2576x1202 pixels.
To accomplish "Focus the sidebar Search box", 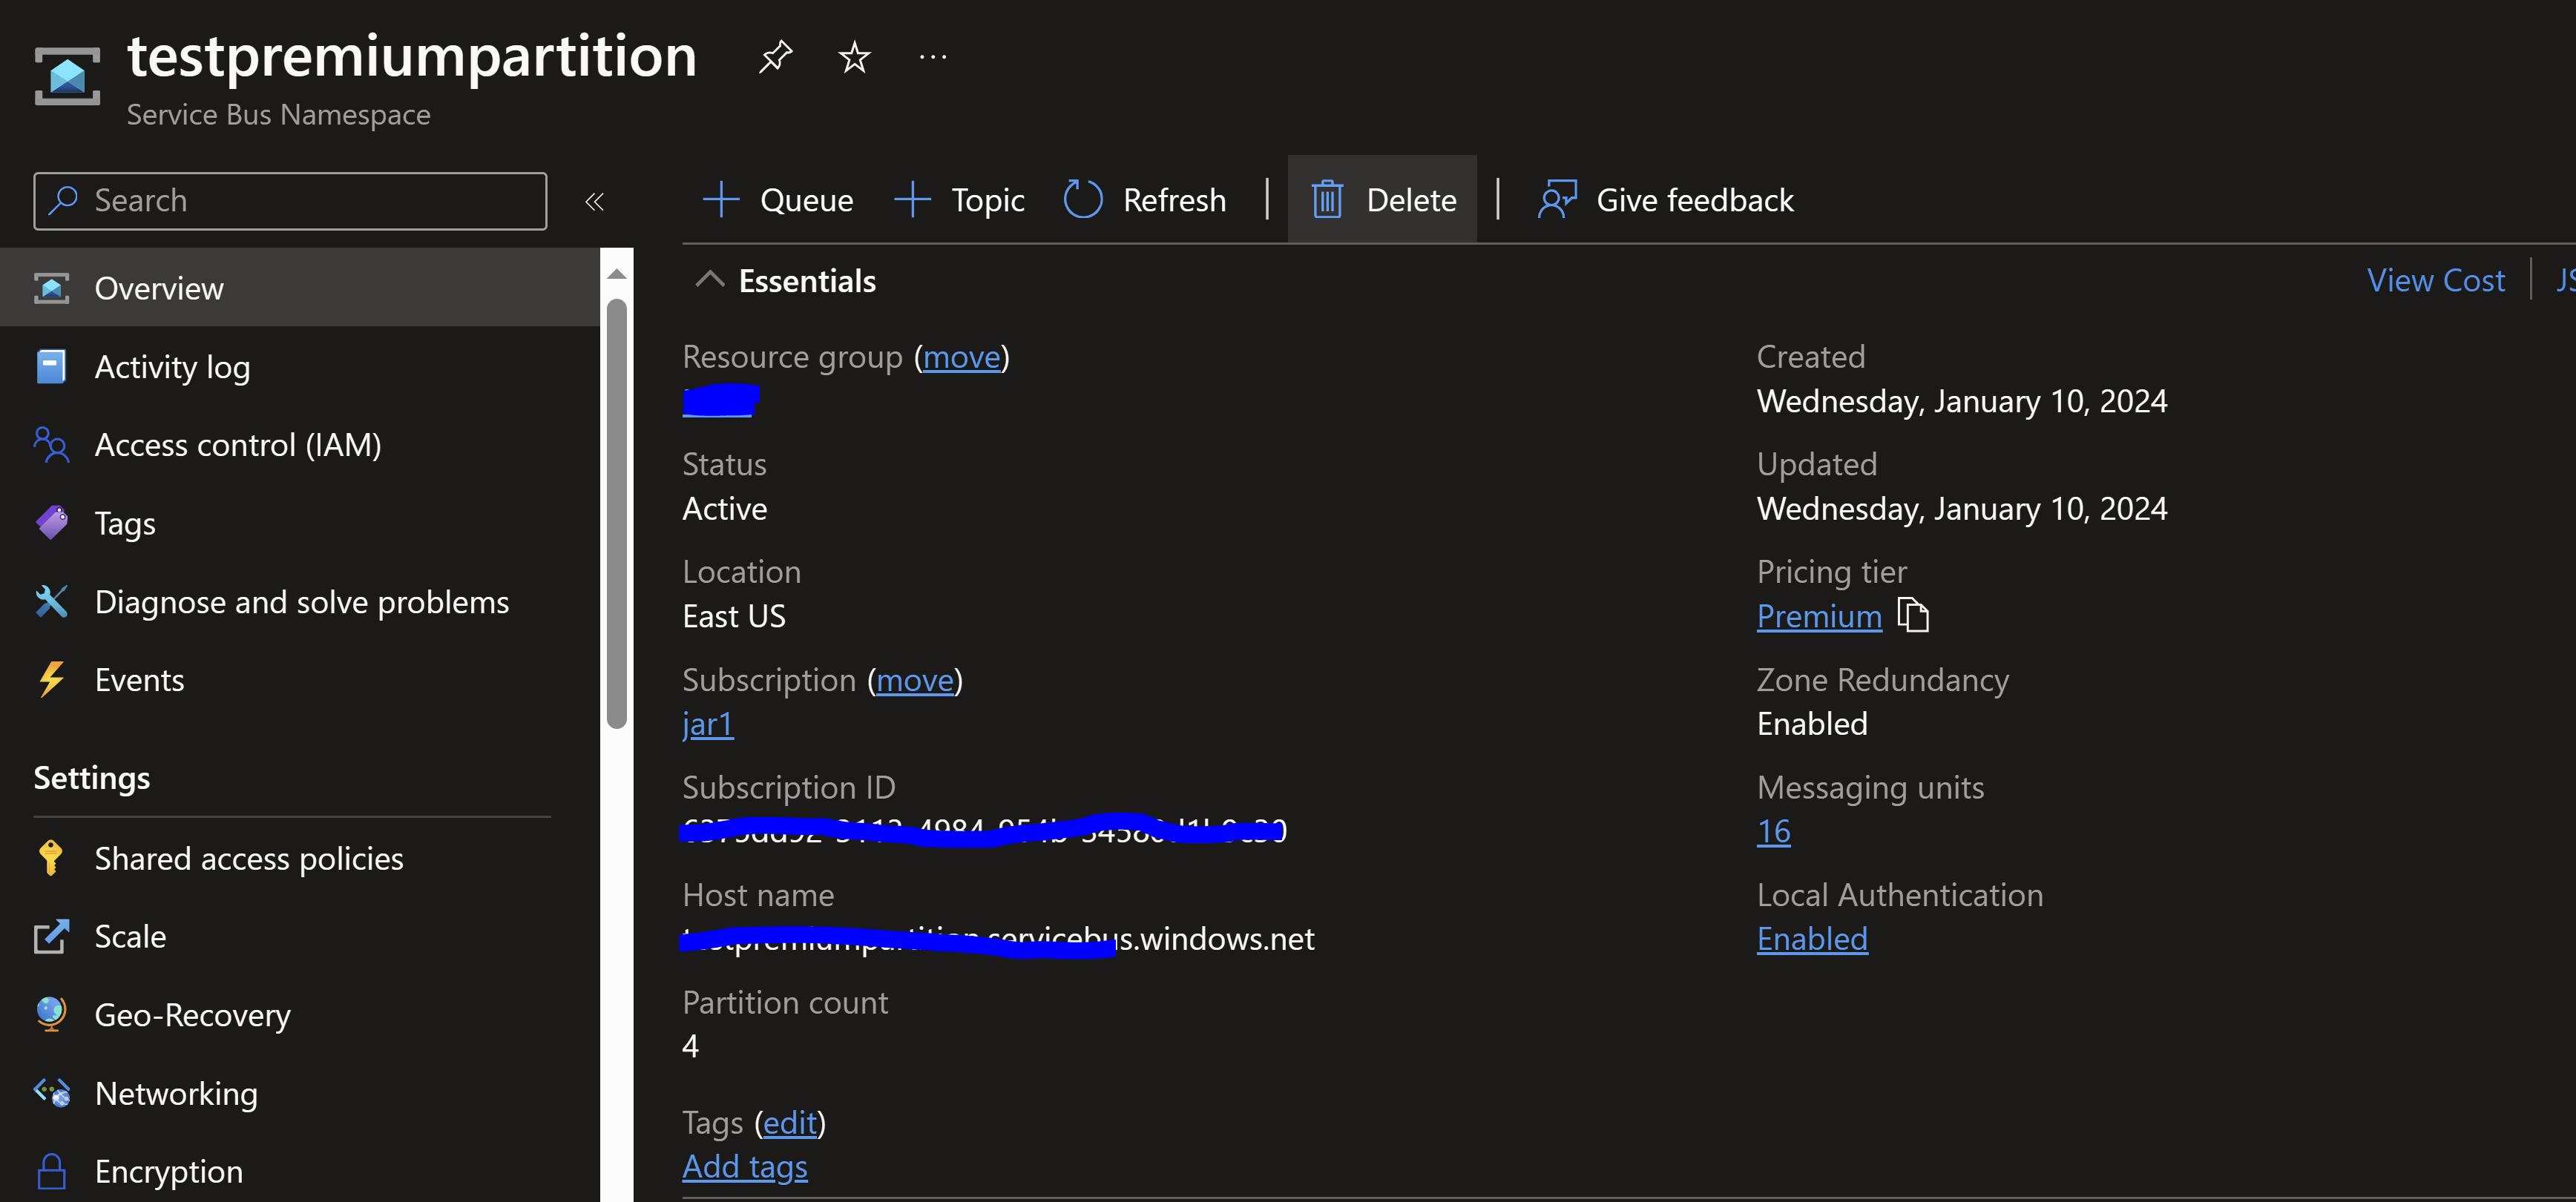I will (x=290, y=201).
